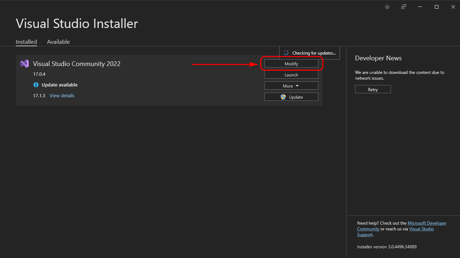Click the available version 17.1.3 text
460x258 pixels.
pos(39,95)
